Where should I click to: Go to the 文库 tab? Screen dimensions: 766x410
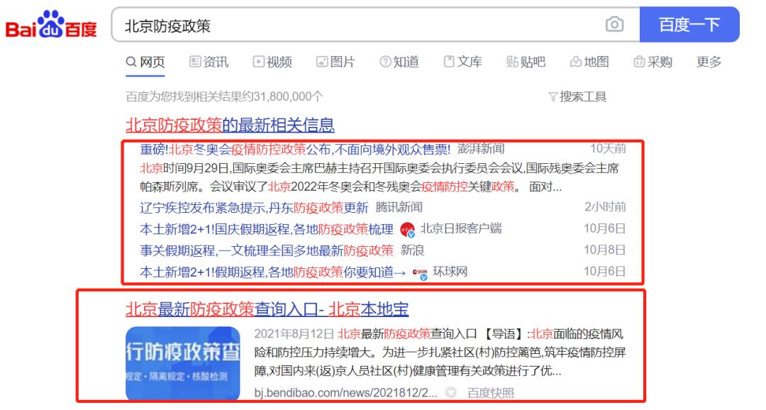click(462, 62)
